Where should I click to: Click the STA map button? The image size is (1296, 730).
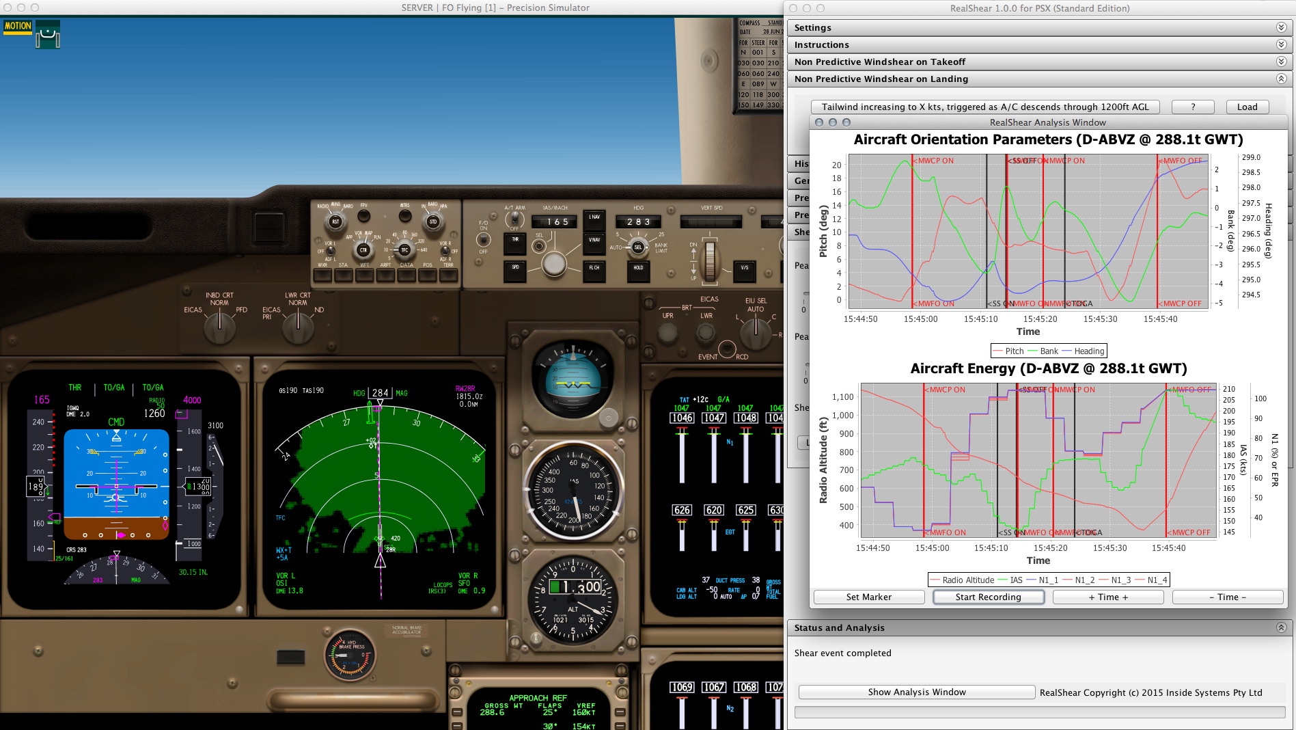click(x=344, y=275)
